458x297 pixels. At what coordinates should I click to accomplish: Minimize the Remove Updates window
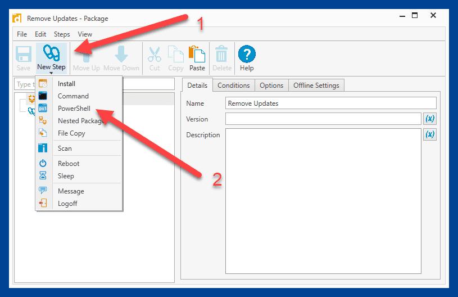pos(402,16)
